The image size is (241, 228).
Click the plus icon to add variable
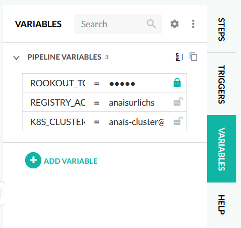point(33,160)
